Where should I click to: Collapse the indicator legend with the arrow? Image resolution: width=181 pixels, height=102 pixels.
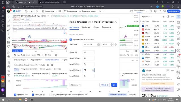coord(15,31)
